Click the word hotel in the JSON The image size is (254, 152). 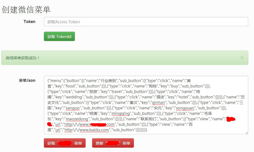coord(183,97)
